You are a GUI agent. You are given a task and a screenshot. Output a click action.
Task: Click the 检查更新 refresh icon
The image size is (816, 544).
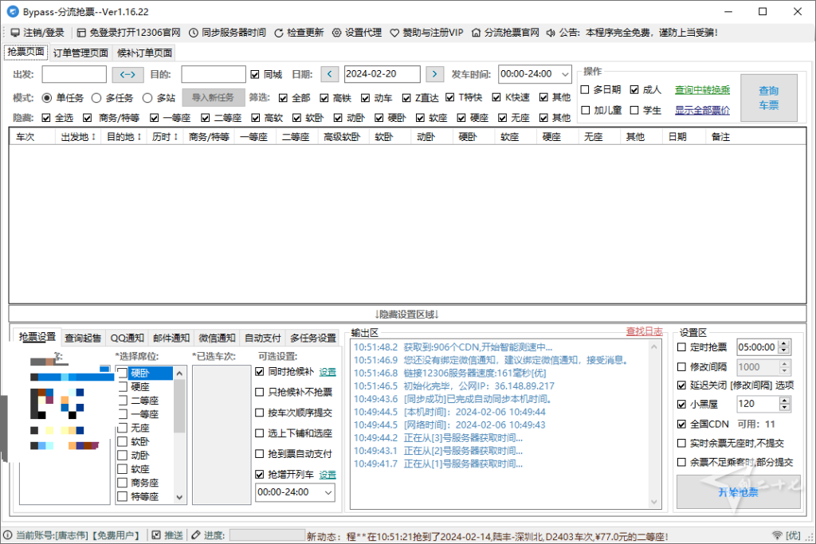point(279,33)
